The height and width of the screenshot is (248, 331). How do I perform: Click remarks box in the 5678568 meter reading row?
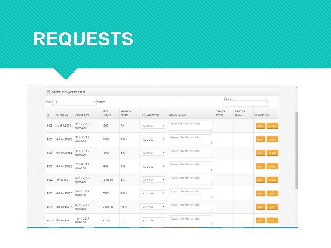[190, 180]
